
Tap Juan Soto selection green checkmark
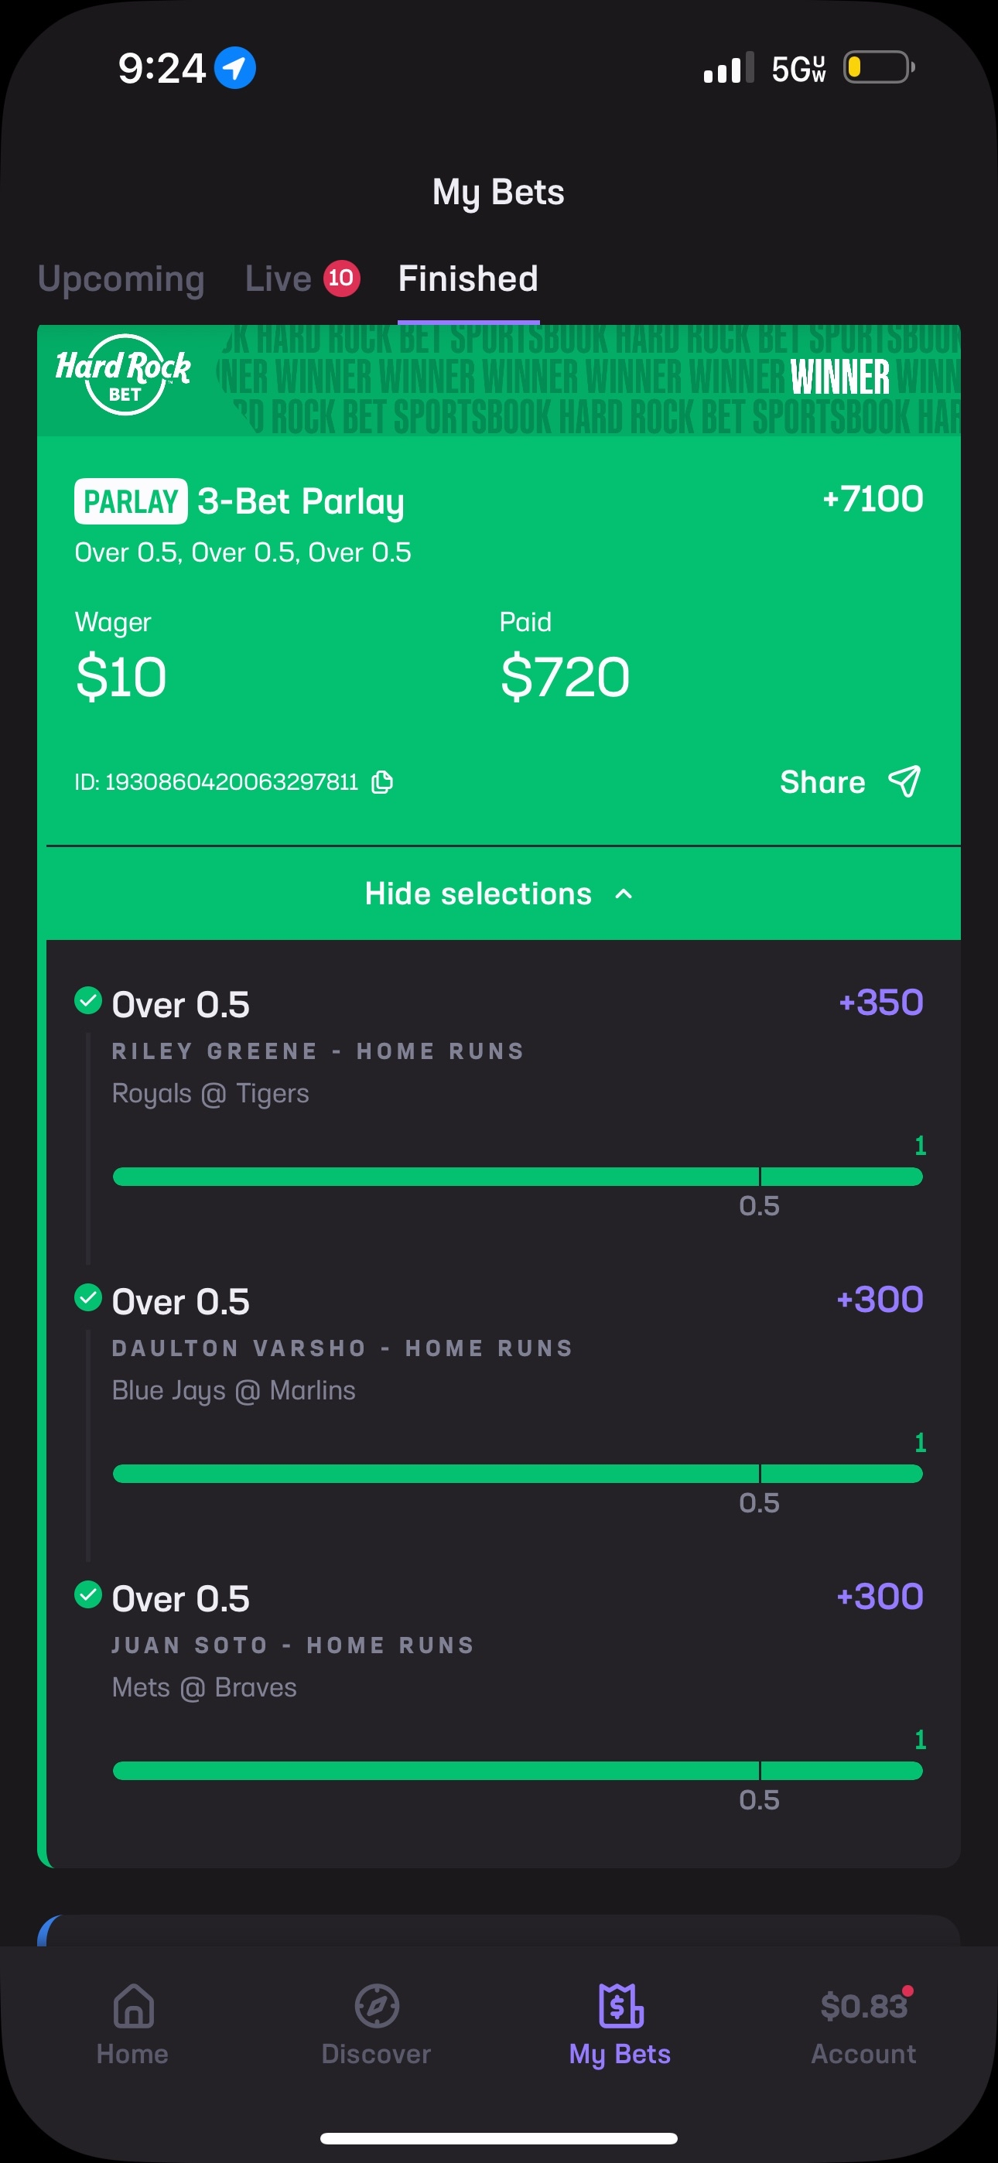(x=88, y=1594)
